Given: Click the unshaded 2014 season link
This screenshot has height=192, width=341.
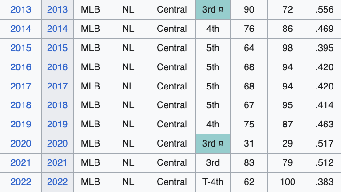Looking at the screenshot, I should pyautogui.click(x=21, y=29).
